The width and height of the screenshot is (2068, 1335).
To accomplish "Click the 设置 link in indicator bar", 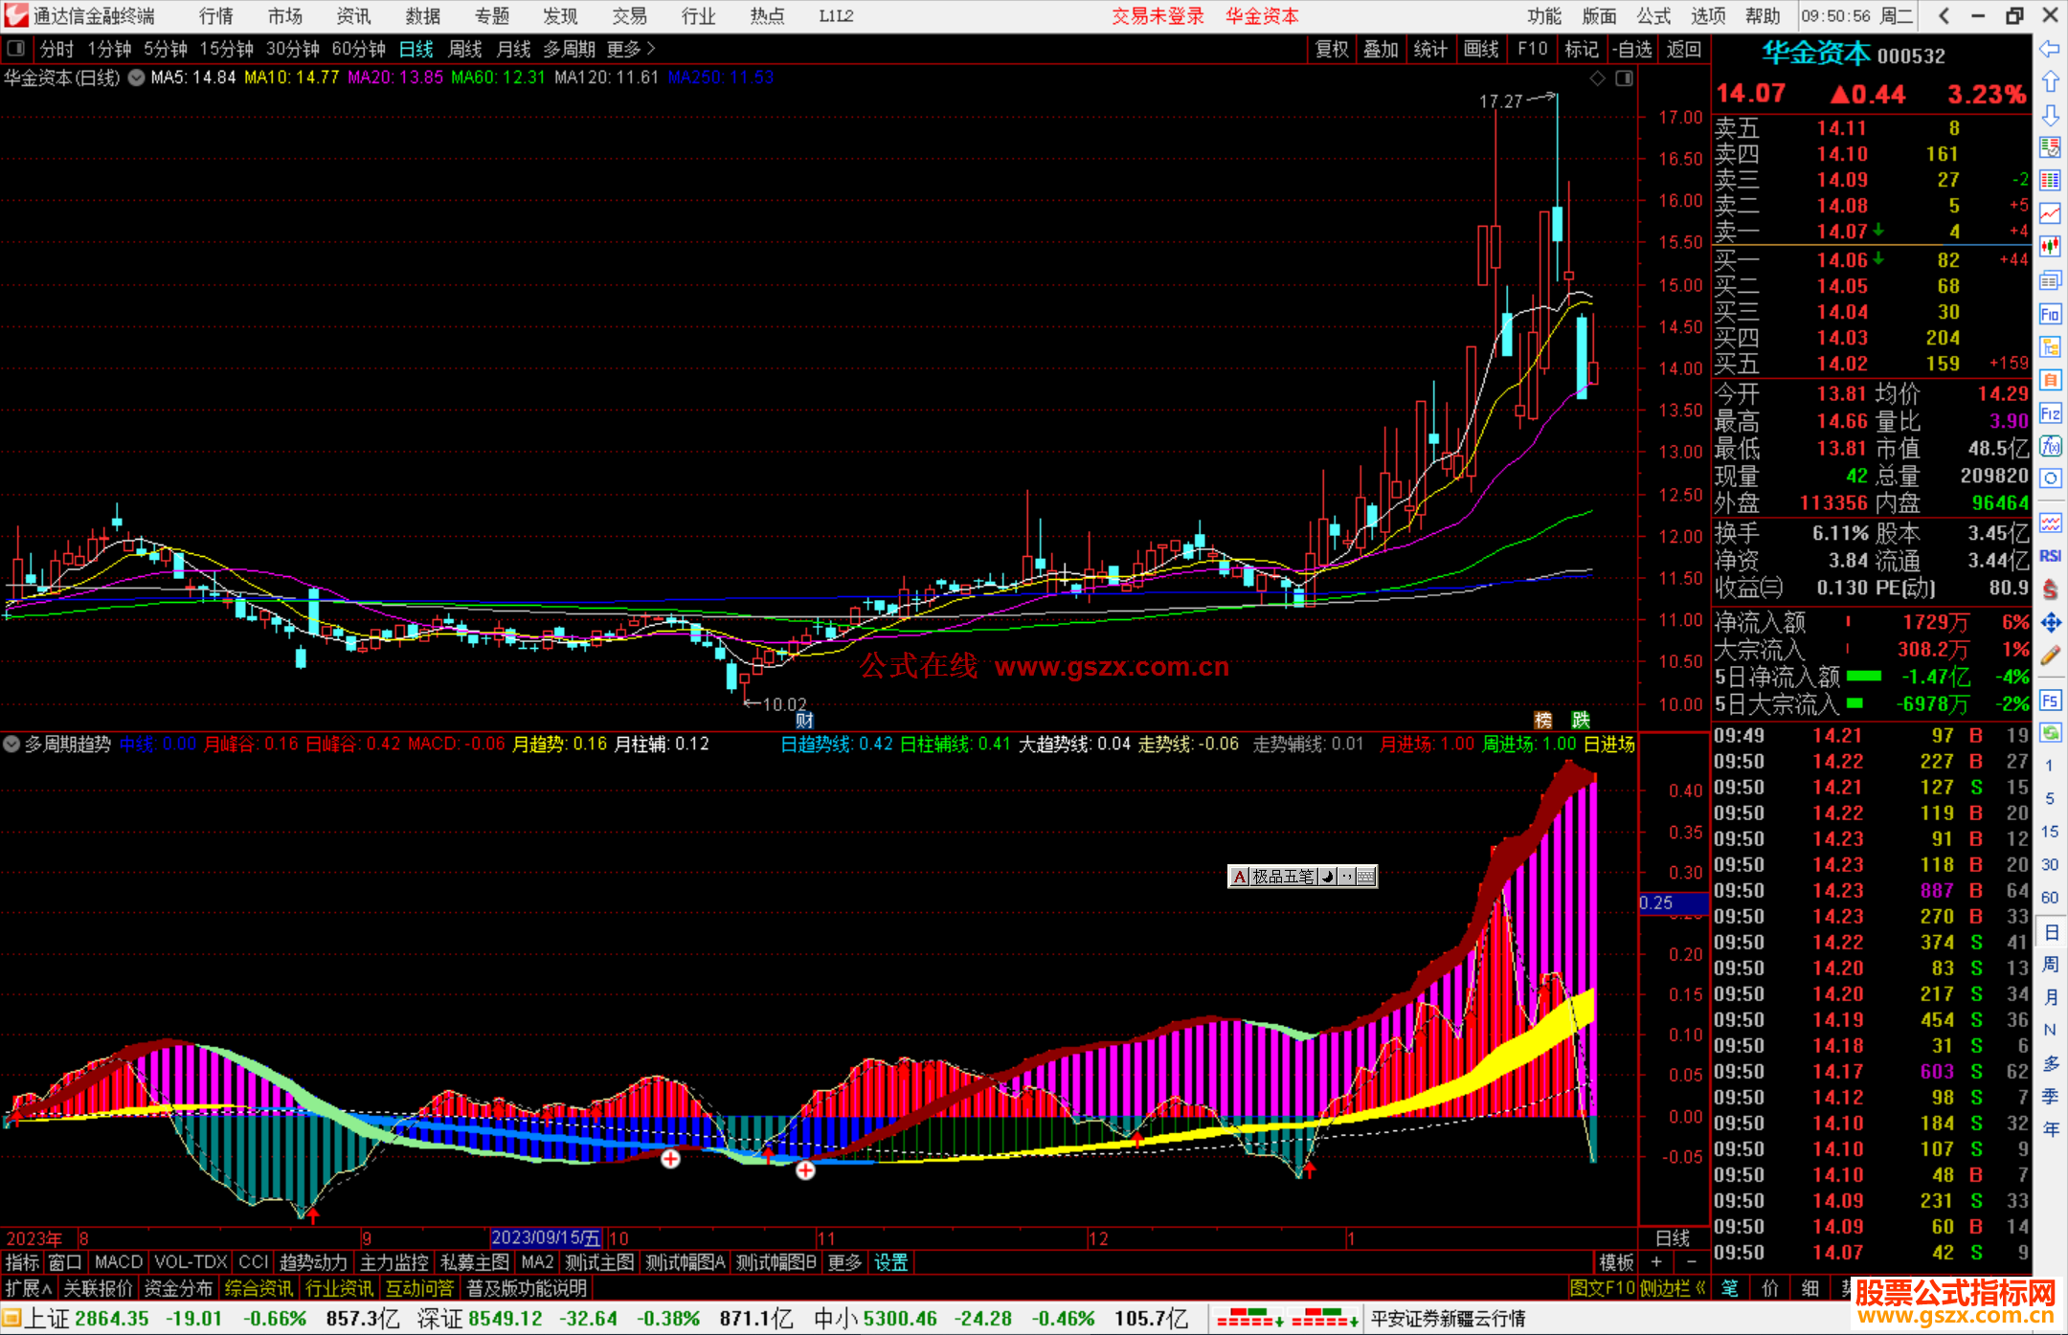I will (x=890, y=1262).
